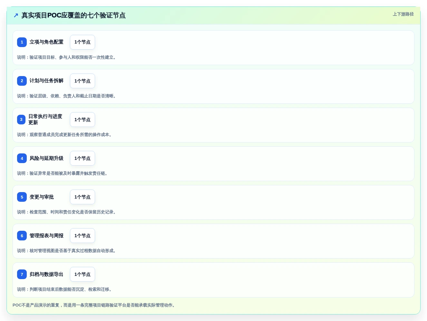The height and width of the screenshot is (321, 427).
Task: Click the number 6 badge for 管理报表与周报
Action: [x=22, y=236]
